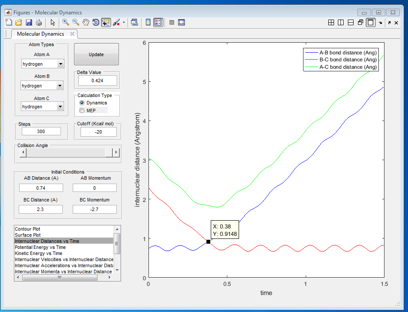
Task: Click the Save Figure floppy icon
Action: click(29, 23)
